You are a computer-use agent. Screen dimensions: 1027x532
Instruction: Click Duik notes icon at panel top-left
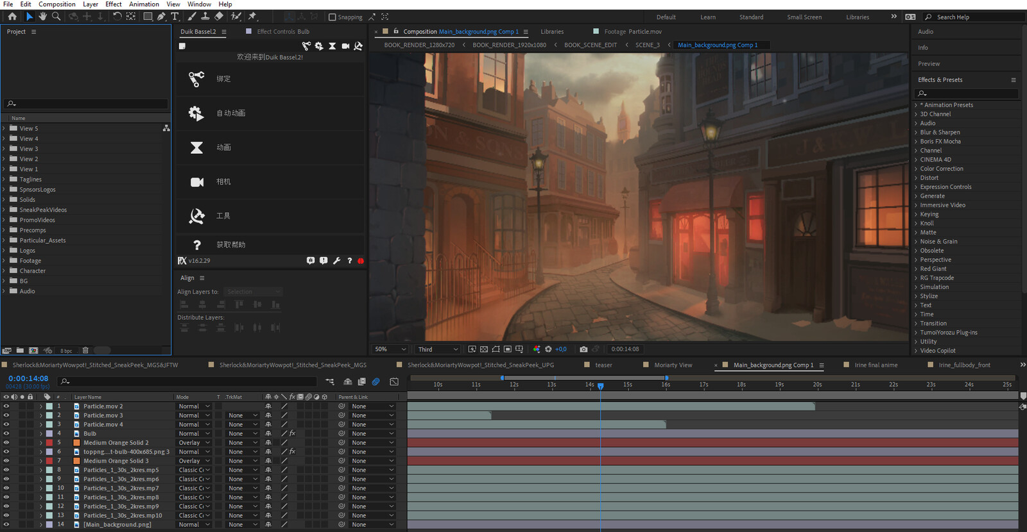(x=182, y=46)
